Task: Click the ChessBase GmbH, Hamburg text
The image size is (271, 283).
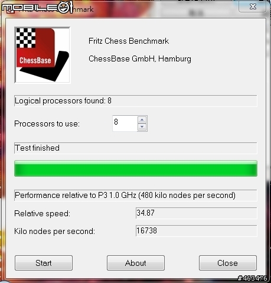Action: click(140, 59)
